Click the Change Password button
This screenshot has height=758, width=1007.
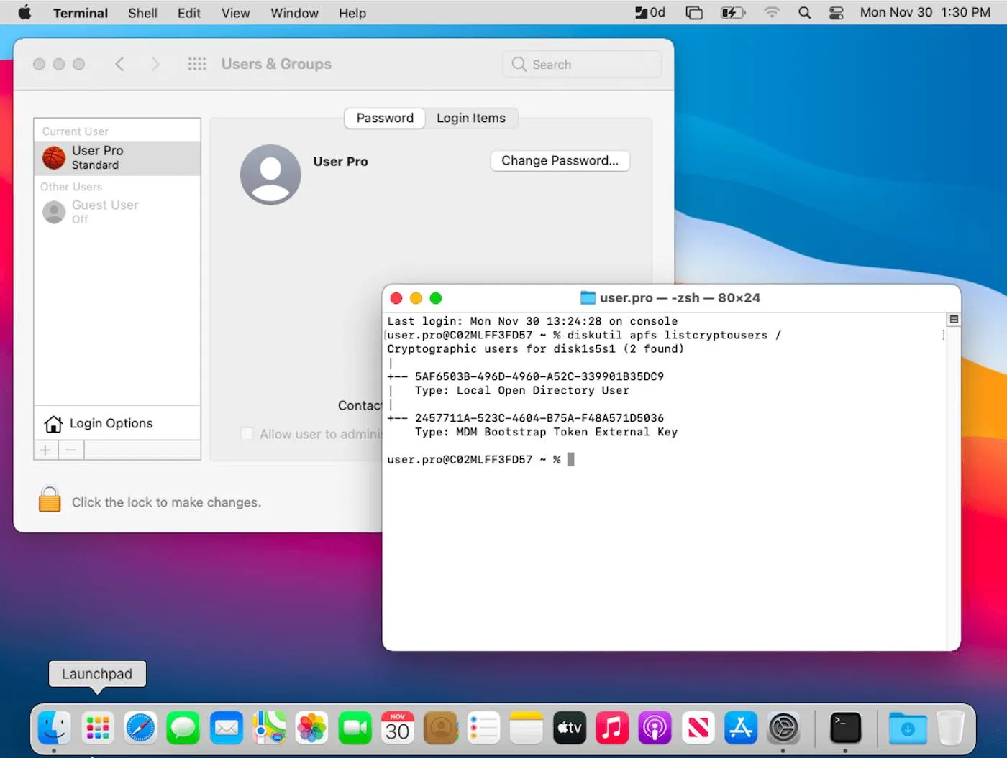(560, 161)
